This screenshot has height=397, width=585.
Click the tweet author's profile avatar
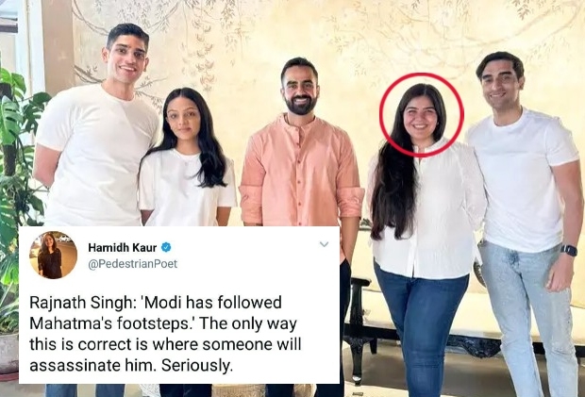[53, 256]
